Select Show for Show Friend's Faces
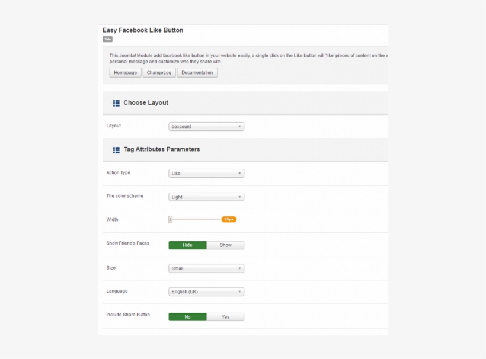Screen dimensions: 486x359 pyautogui.click(x=225, y=245)
